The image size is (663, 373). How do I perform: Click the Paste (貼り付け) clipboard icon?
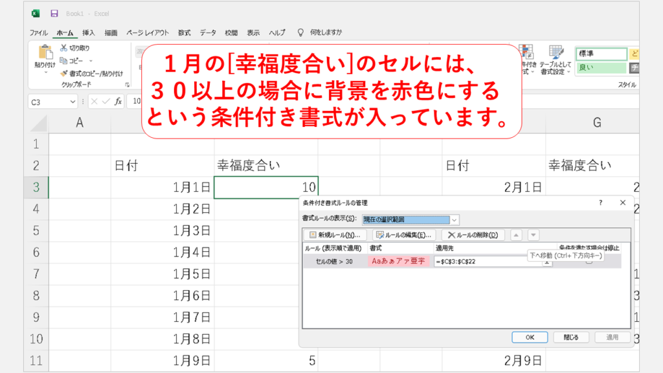pos(45,53)
